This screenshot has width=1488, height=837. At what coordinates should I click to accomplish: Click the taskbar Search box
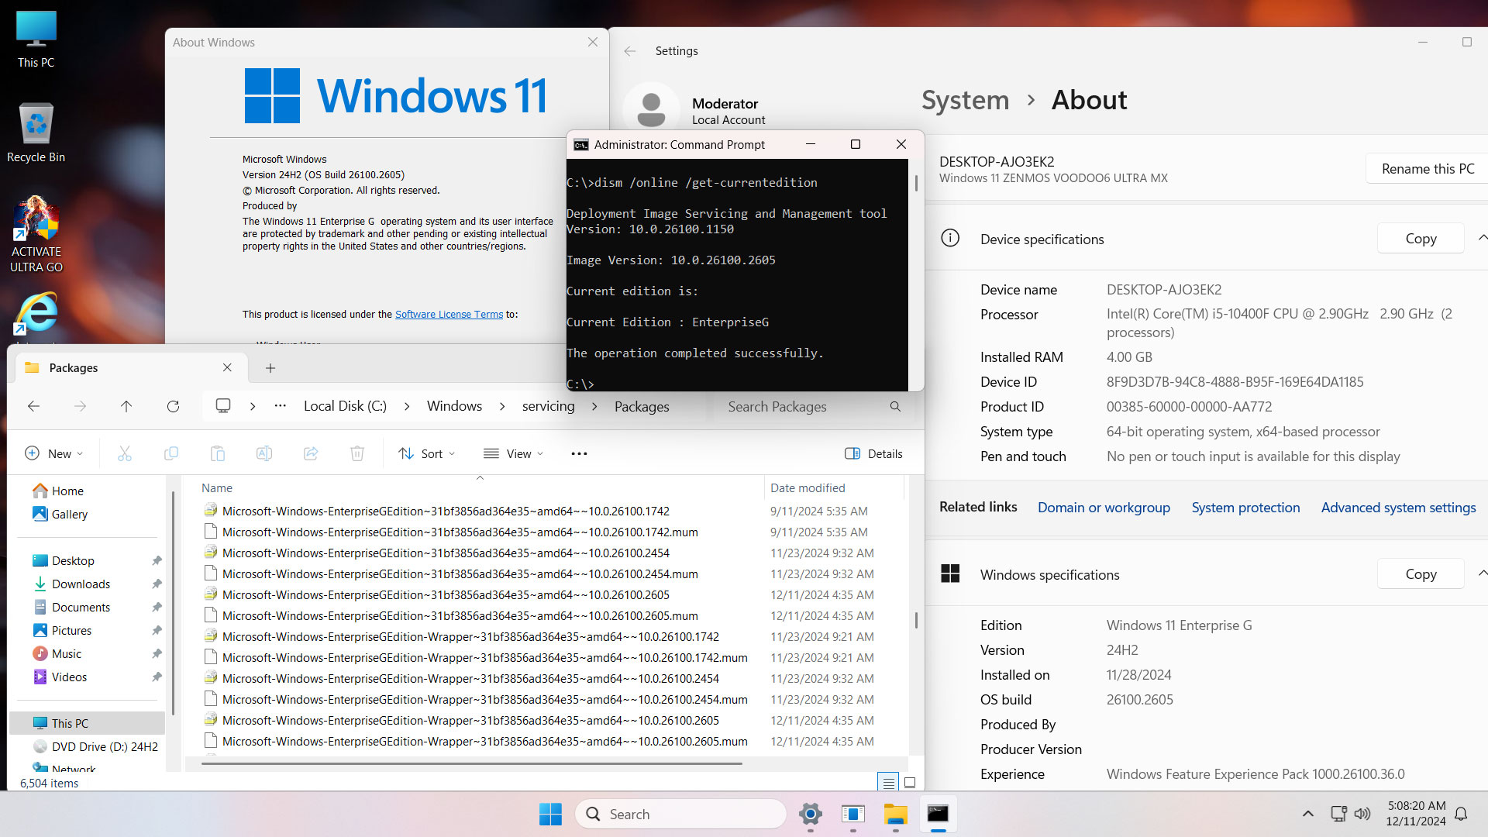[x=680, y=814]
